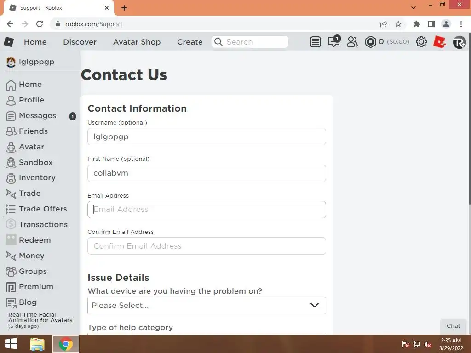
Task: Open the Home navbar item
Action: 35,42
